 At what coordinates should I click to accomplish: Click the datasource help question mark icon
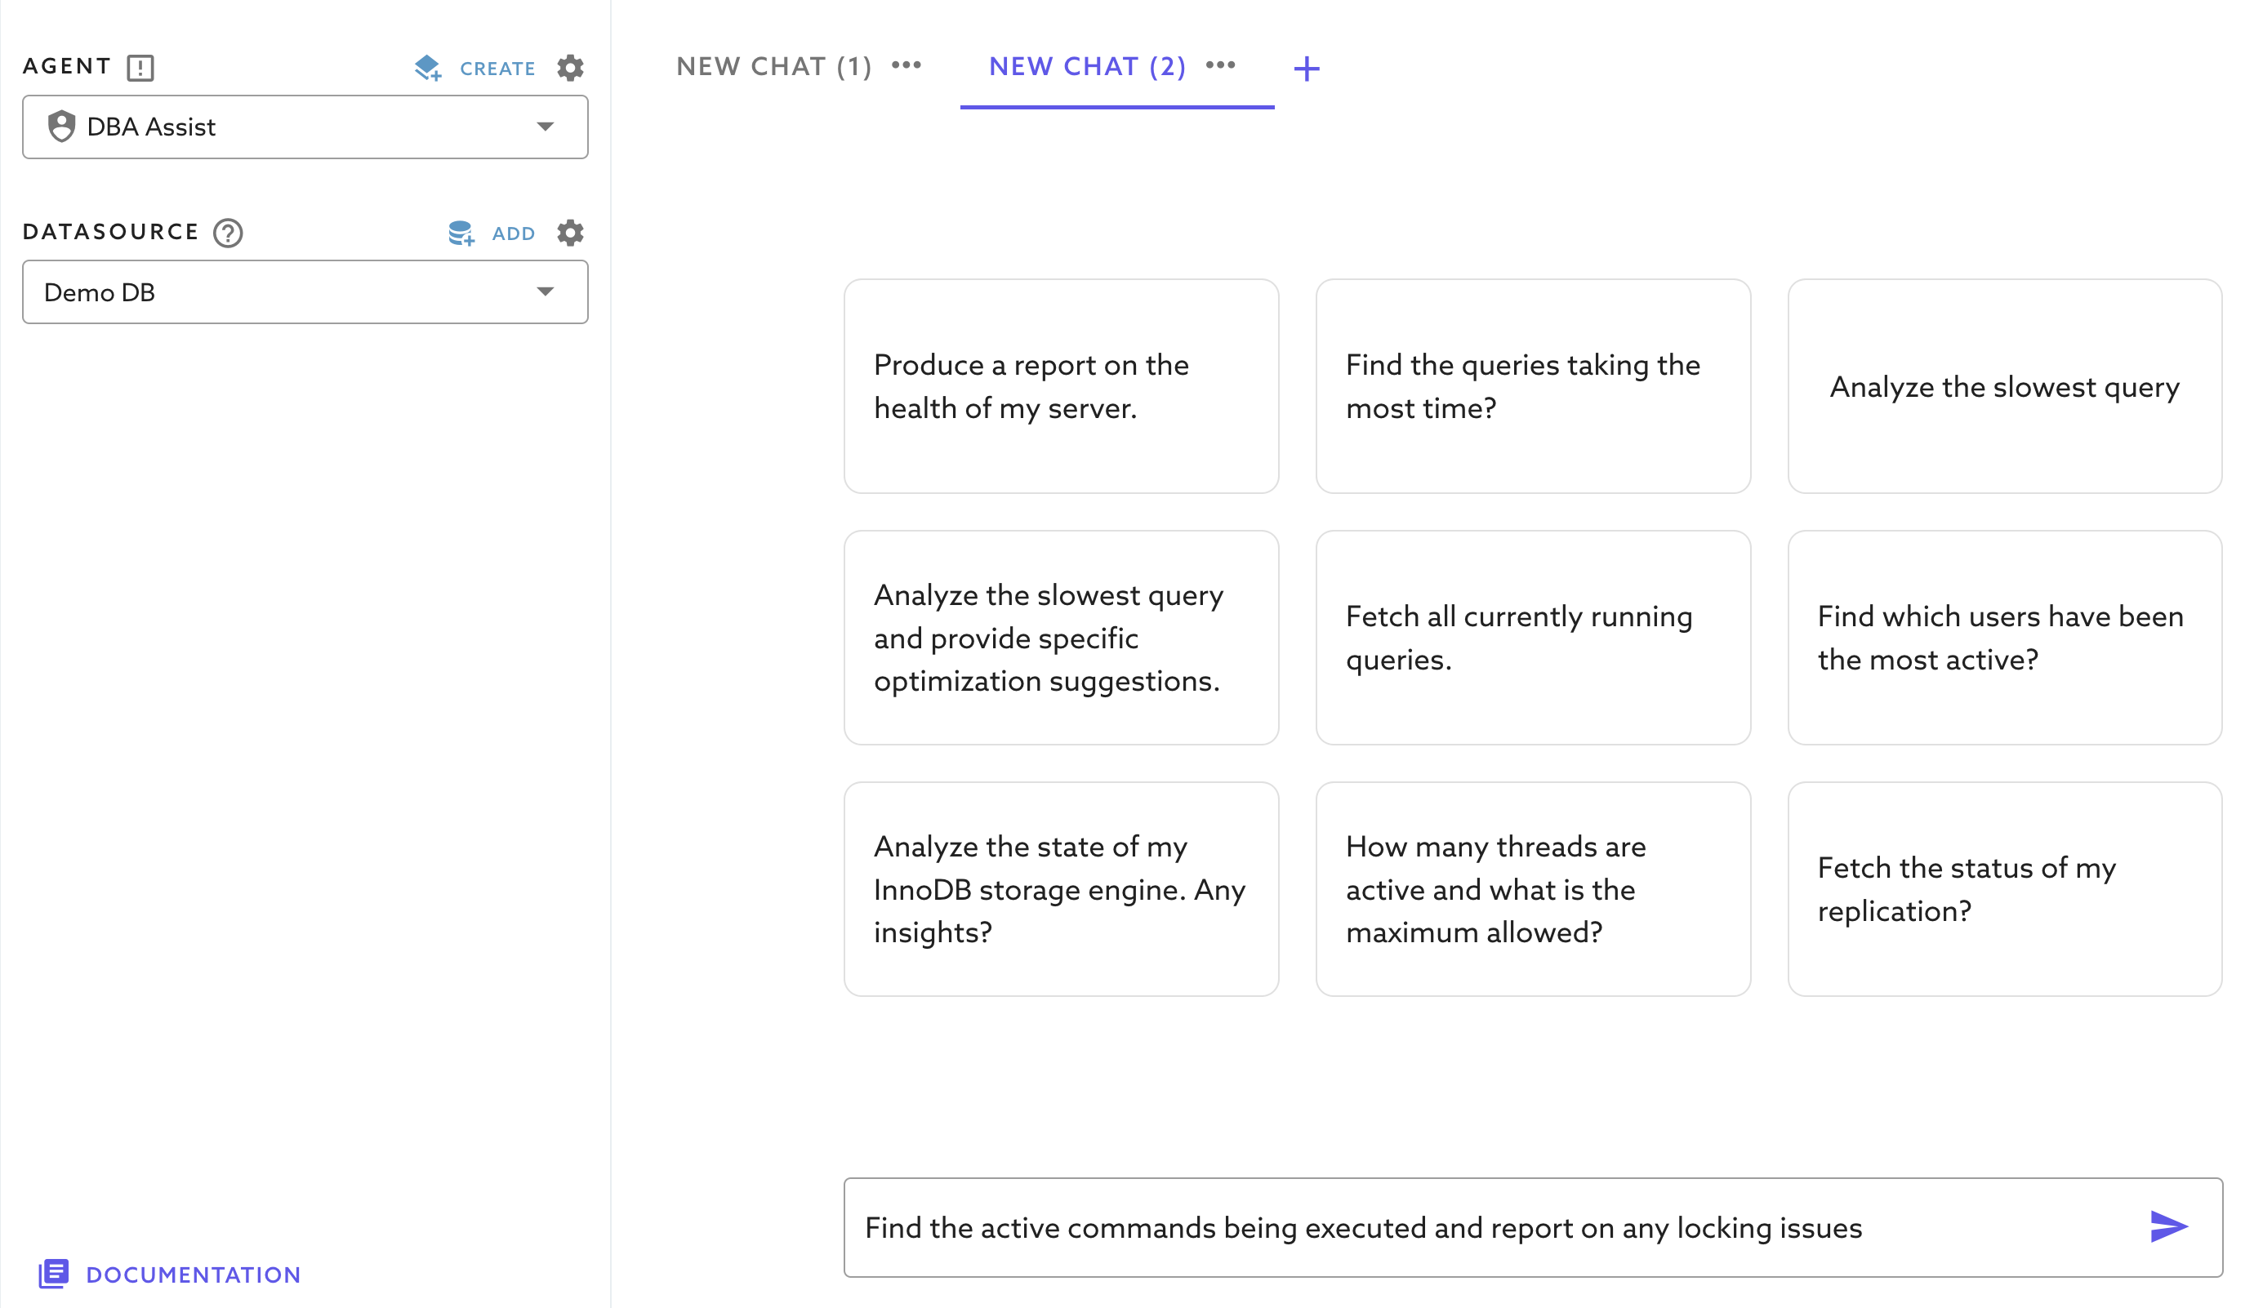coord(227,233)
